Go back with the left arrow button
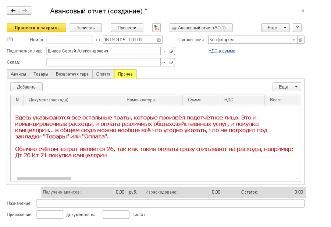This screenshot has height=227, width=331. click(x=13, y=11)
